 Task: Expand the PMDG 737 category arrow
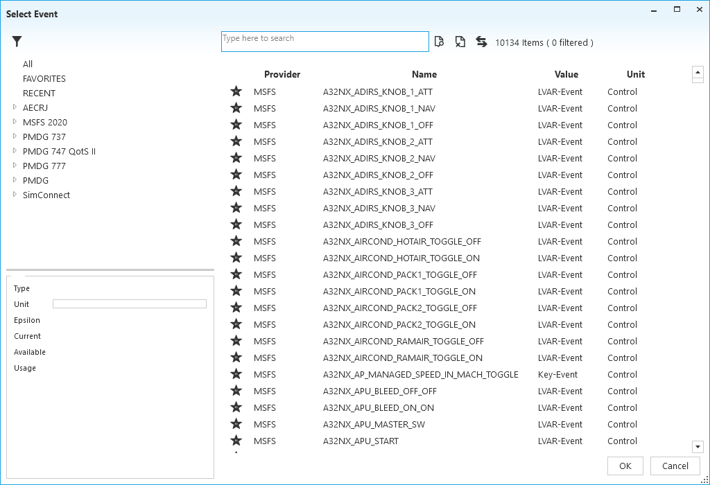tap(15, 136)
